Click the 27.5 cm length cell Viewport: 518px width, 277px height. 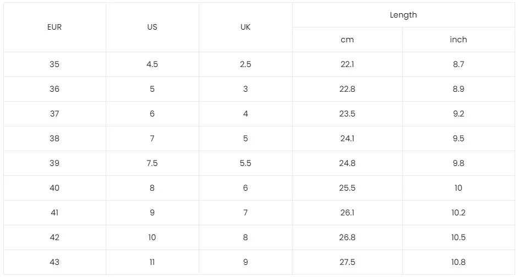pos(347,262)
